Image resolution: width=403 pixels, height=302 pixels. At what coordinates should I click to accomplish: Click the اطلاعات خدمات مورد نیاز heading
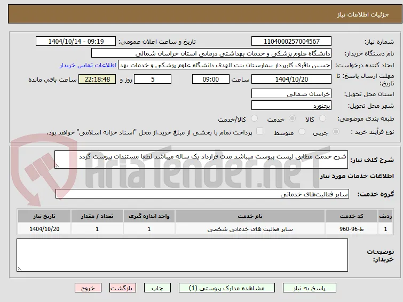tap(357, 176)
